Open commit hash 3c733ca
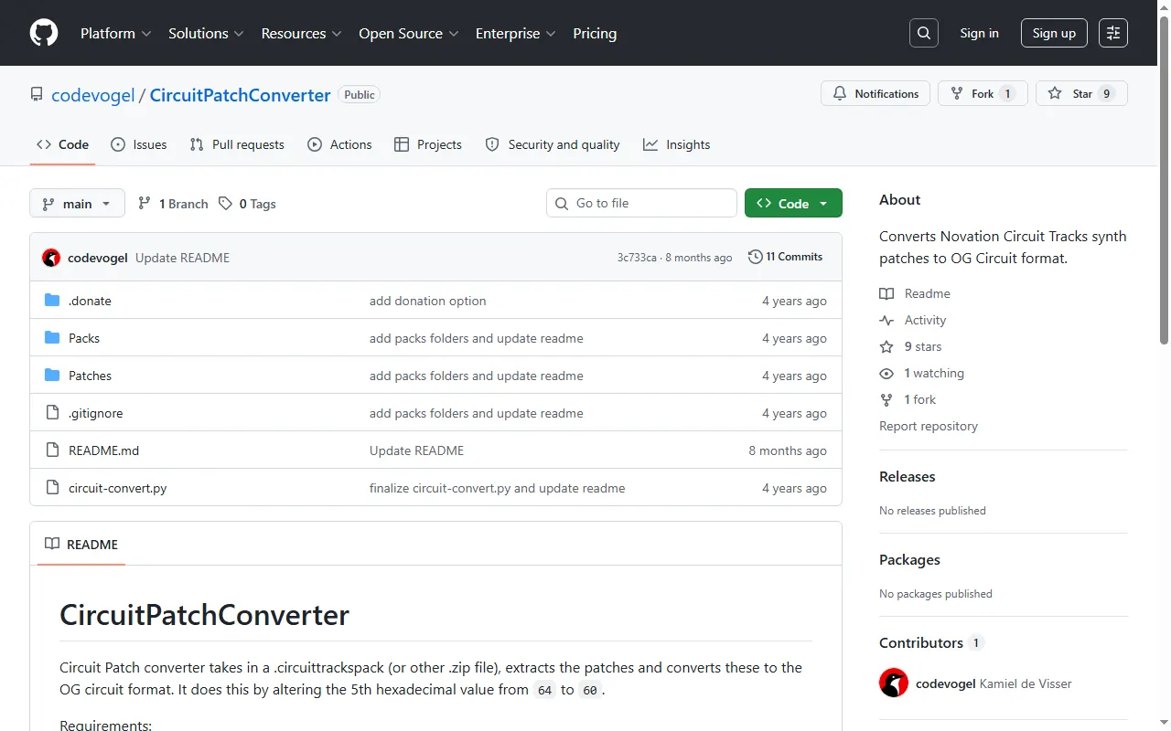The width and height of the screenshot is (1171, 731). pos(637,258)
